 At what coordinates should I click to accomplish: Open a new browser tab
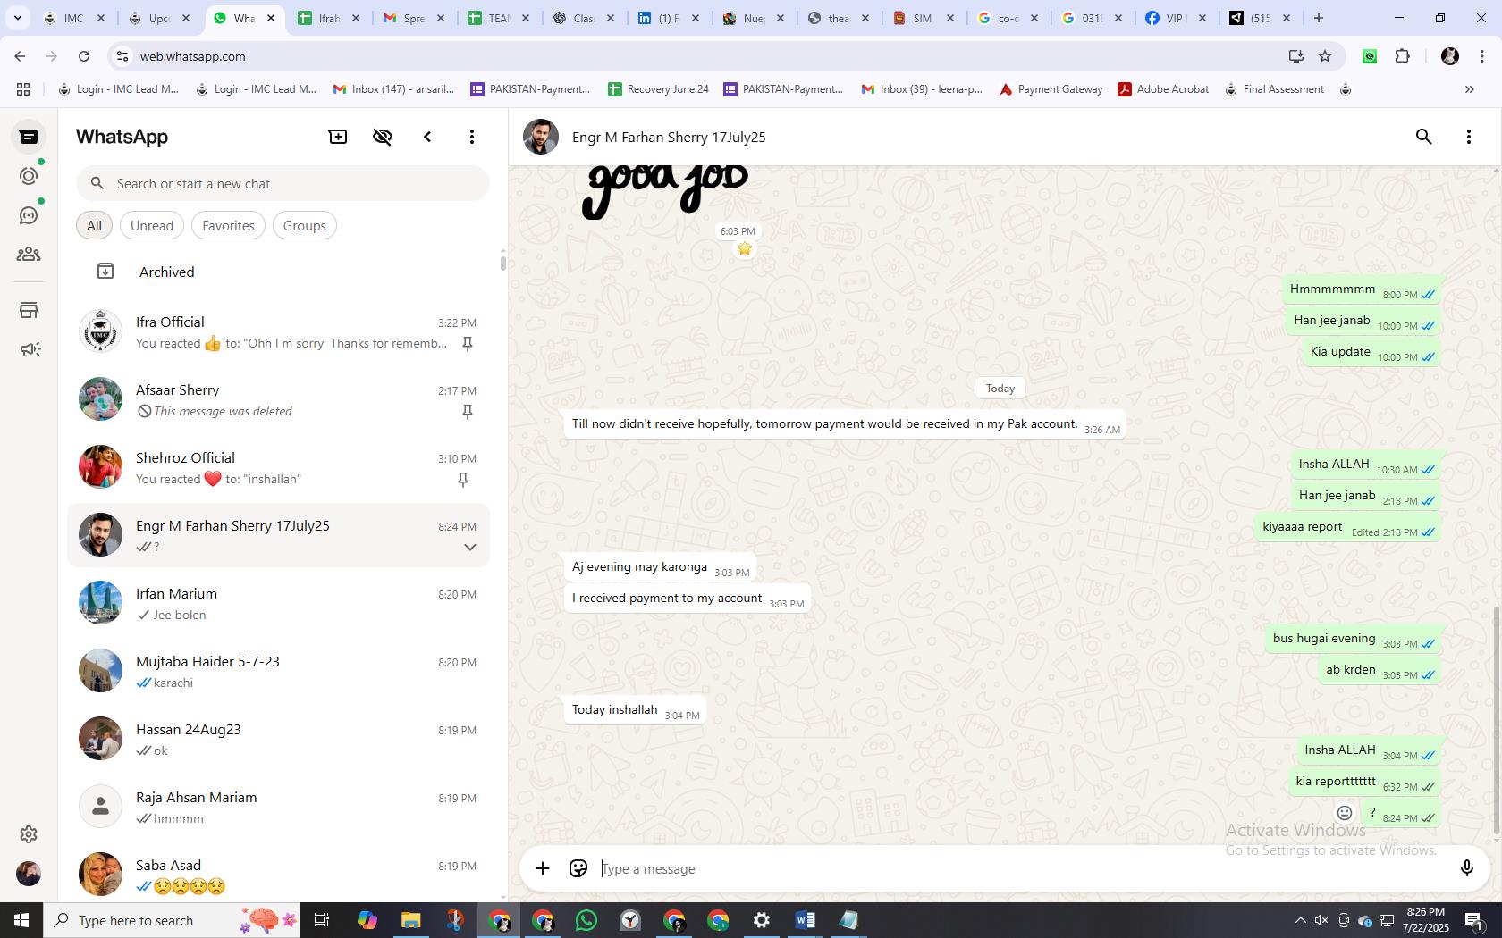click(x=1318, y=18)
